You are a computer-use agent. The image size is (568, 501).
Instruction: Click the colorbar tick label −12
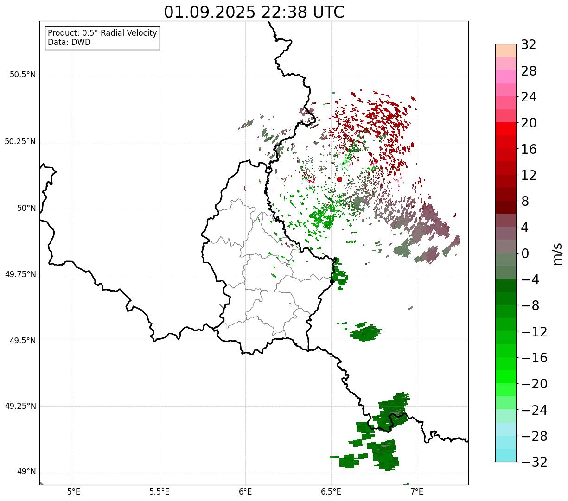click(x=534, y=332)
